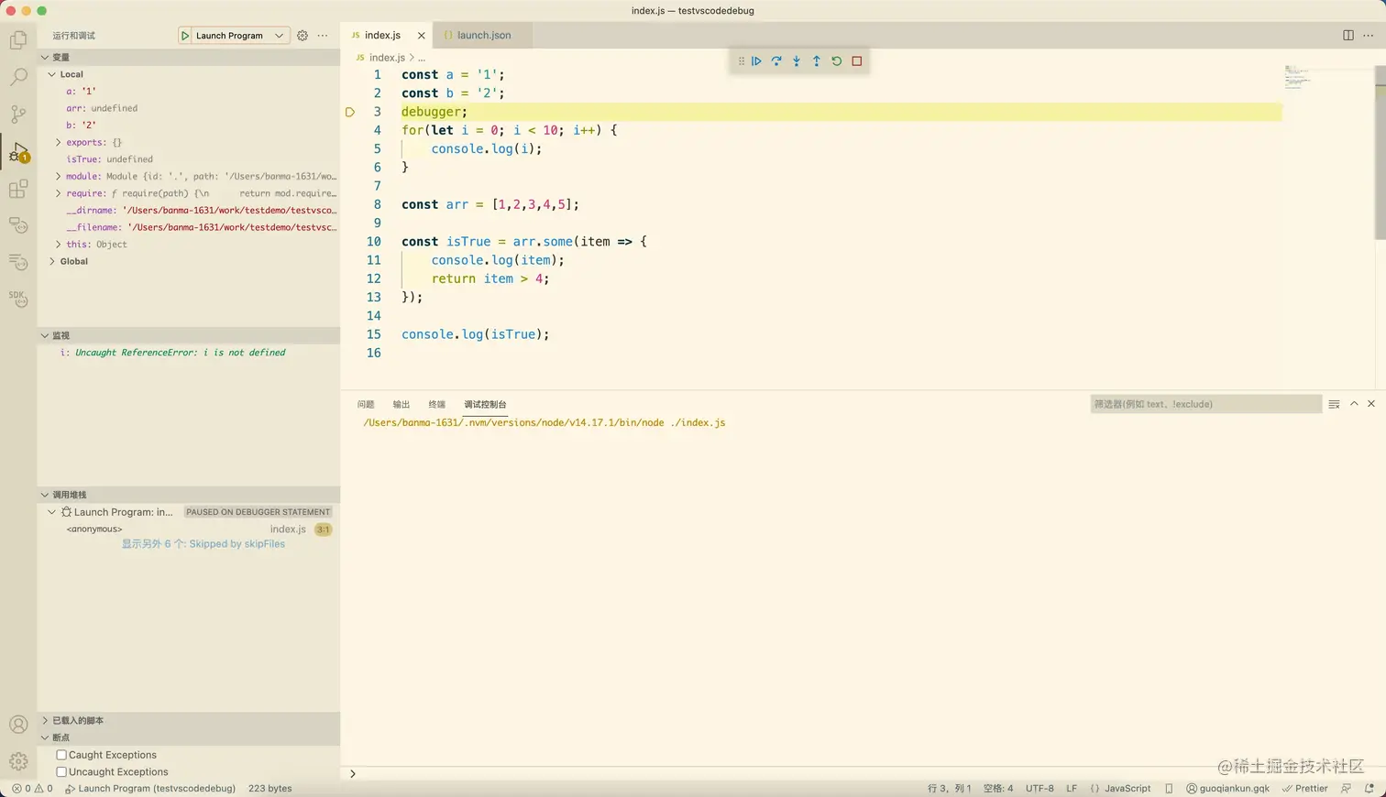Viewport: 1386px width, 797px height.
Task: Click the editor vertical scrollbar
Action: (1380, 154)
